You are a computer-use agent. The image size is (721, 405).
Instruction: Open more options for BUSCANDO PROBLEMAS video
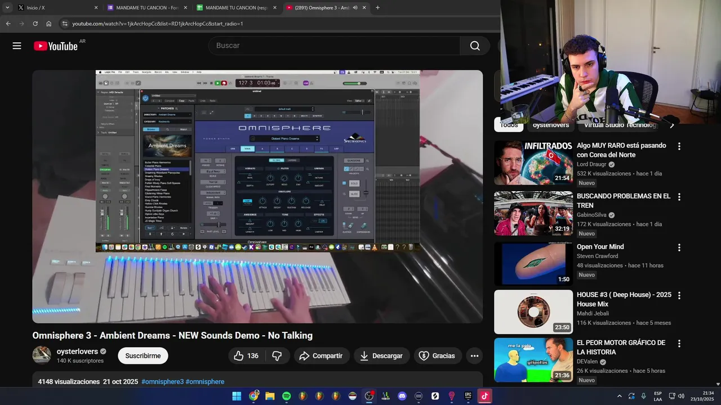pos(679,197)
